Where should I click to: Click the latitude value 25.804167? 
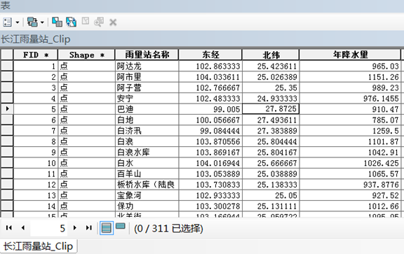point(277,153)
